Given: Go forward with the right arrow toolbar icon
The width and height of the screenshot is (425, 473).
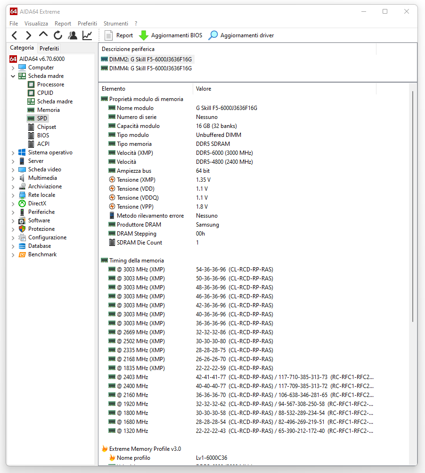Looking at the screenshot, I should click(x=29, y=35).
